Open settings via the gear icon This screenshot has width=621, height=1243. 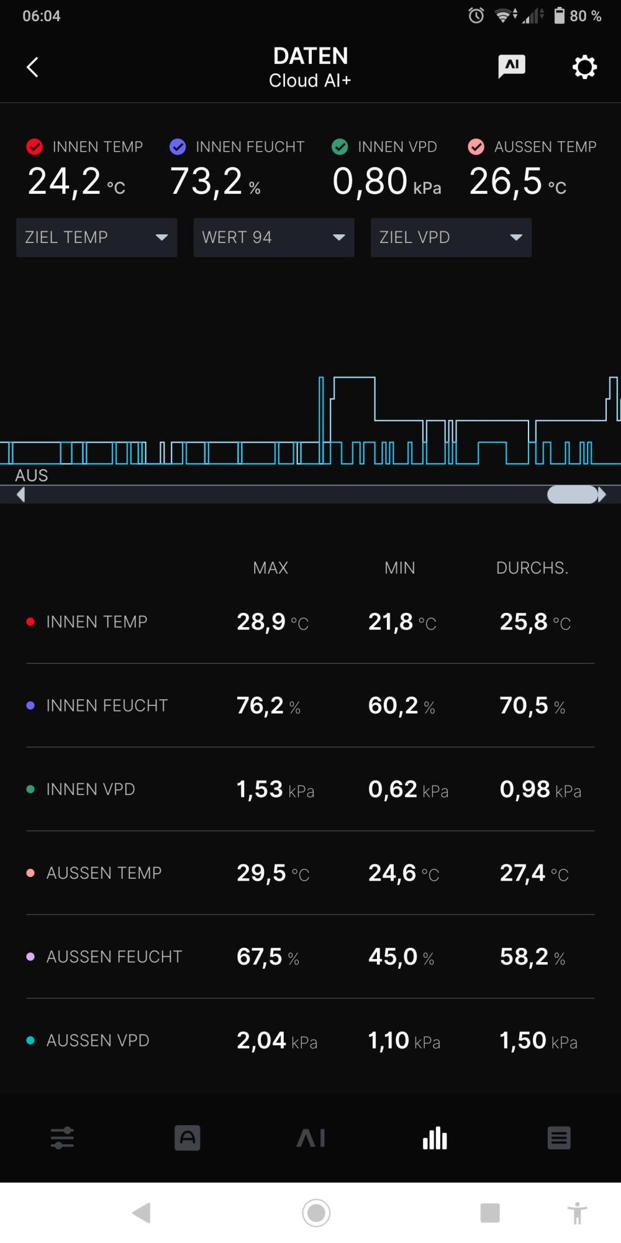coord(584,67)
